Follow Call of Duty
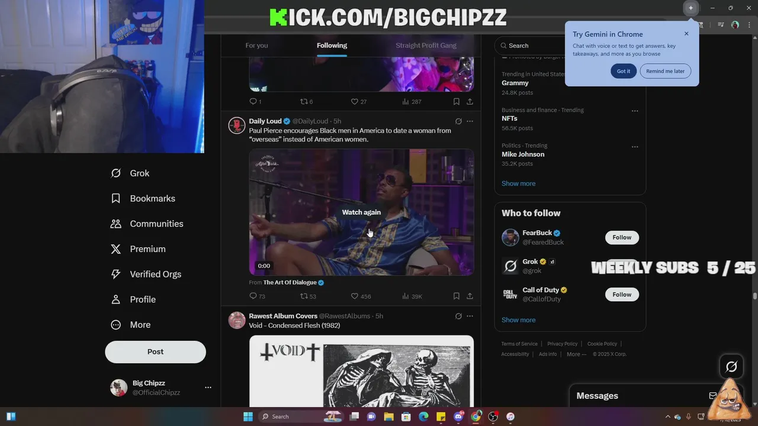The width and height of the screenshot is (758, 426). (x=622, y=295)
